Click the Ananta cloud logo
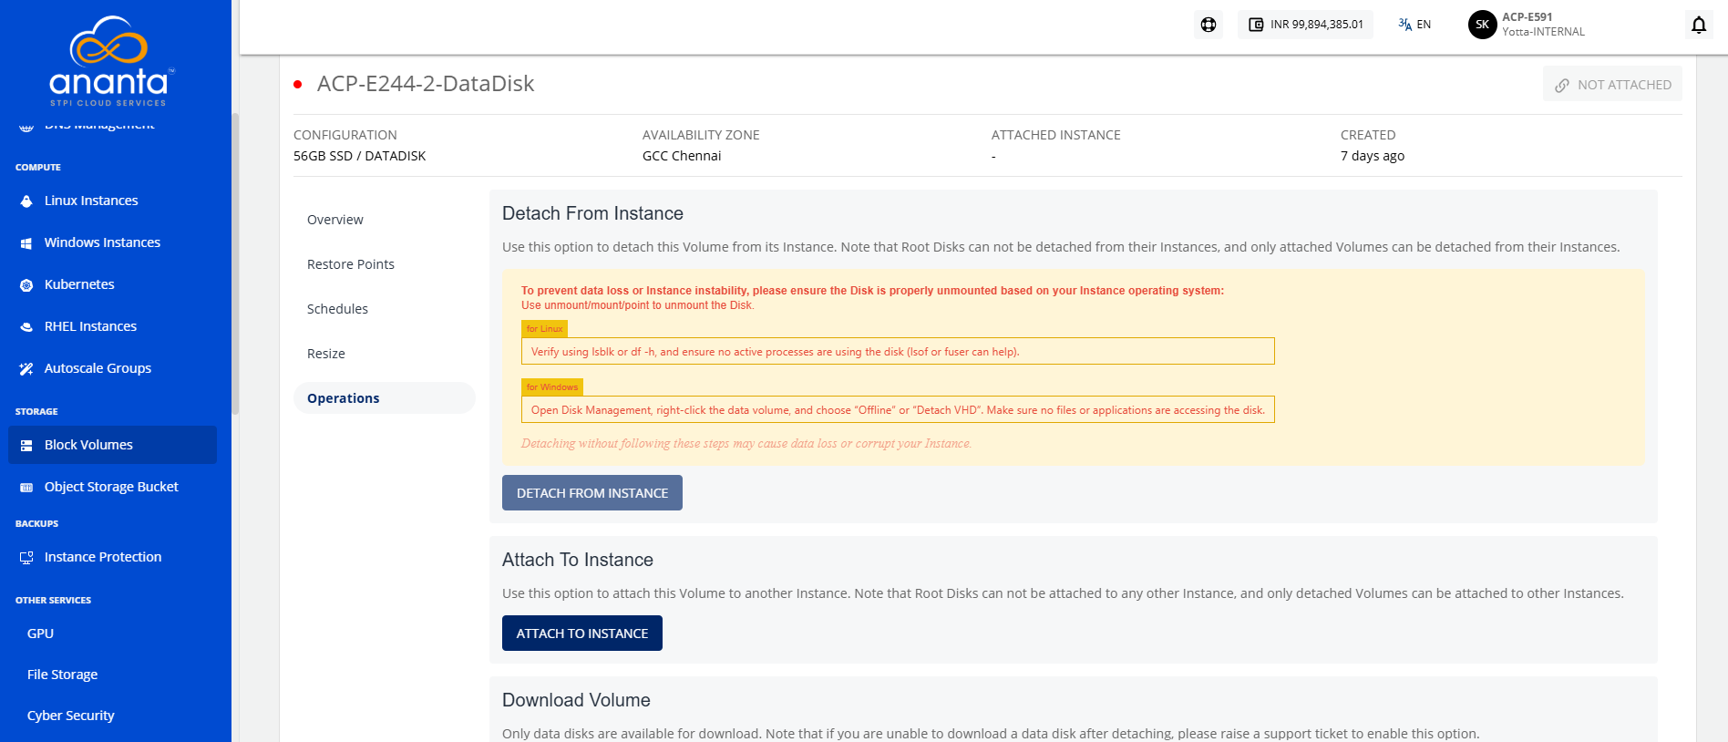 click(109, 60)
